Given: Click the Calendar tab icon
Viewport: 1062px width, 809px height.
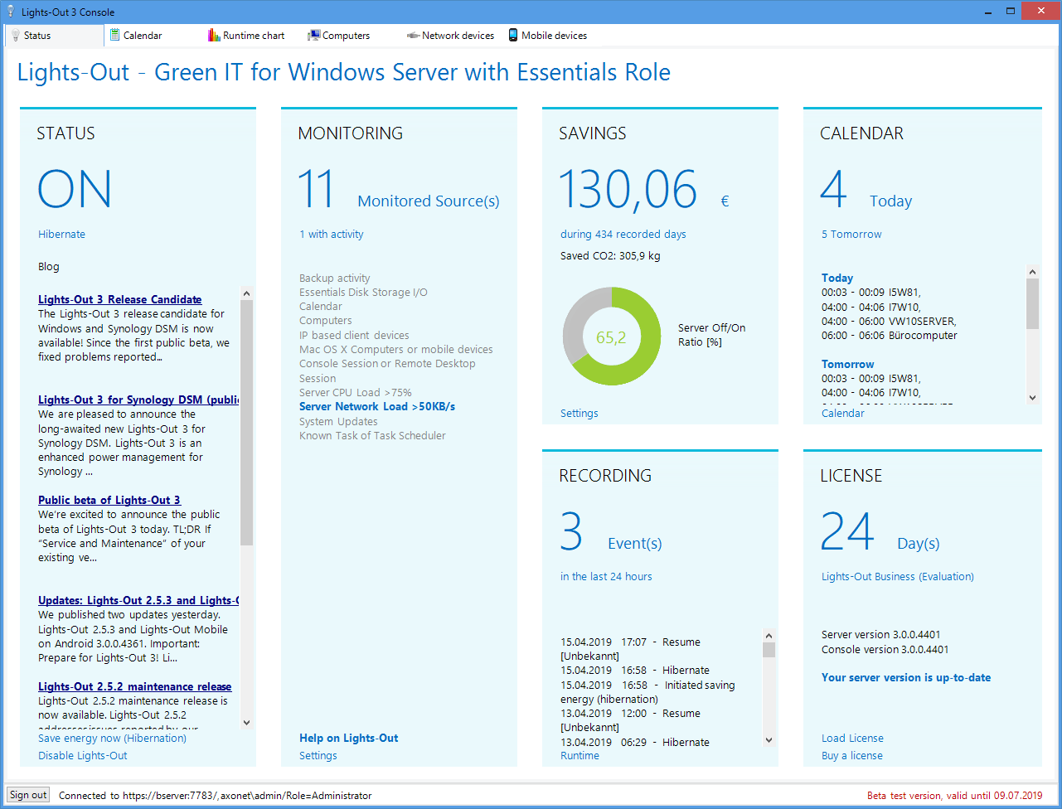Looking at the screenshot, I should click(x=114, y=36).
